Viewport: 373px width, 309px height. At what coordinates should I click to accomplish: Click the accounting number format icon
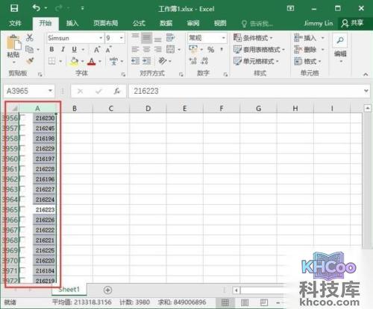(x=193, y=49)
